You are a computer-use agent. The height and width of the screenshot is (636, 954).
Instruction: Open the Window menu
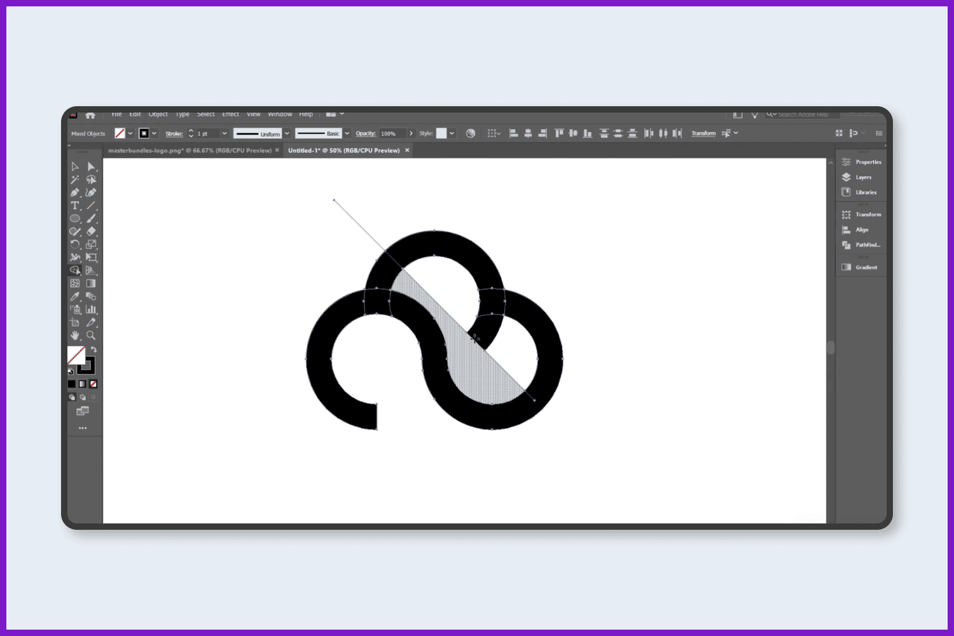280,114
